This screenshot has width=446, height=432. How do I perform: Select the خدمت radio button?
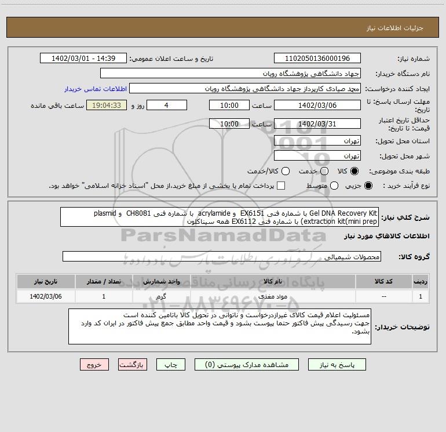[x=324, y=171]
